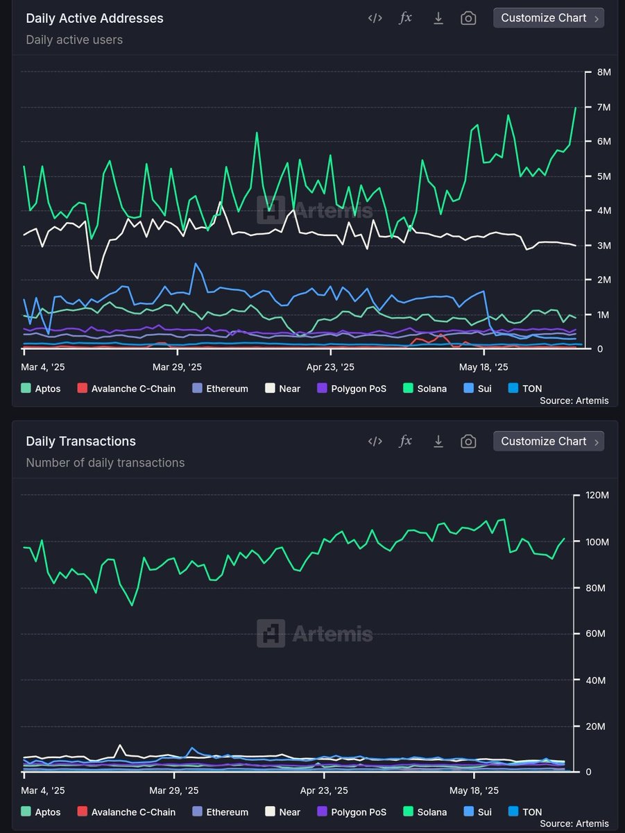The width and height of the screenshot is (625, 833).
Task: Customize Chart button for Daily Active Addresses
Action: coord(549,18)
